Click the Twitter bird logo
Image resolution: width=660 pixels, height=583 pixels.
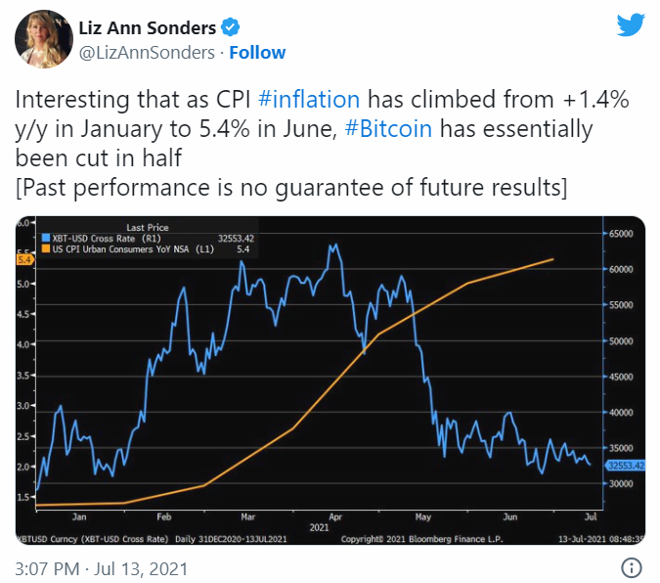(x=630, y=26)
